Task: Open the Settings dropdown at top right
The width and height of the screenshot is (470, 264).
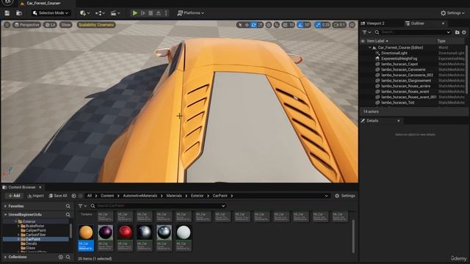Action: tap(452, 13)
